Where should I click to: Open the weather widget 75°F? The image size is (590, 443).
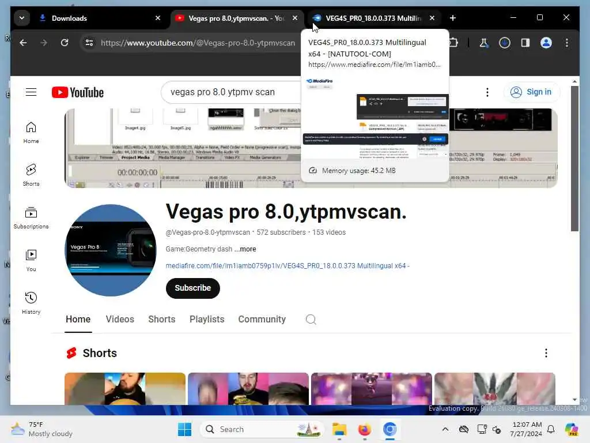pyautogui.click(x=41, y=429)
